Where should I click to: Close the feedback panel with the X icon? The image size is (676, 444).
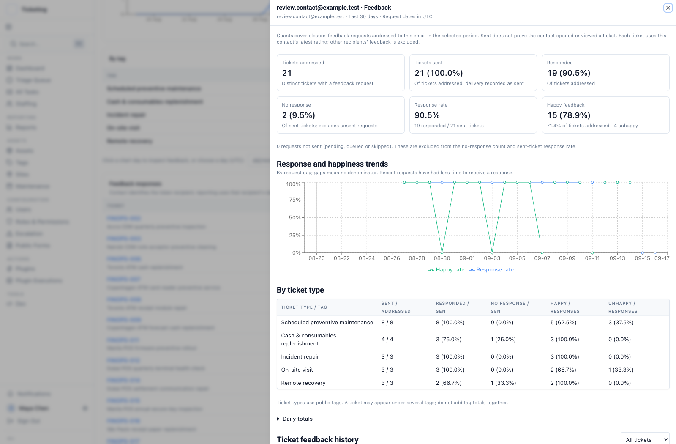tap(668, 8)
